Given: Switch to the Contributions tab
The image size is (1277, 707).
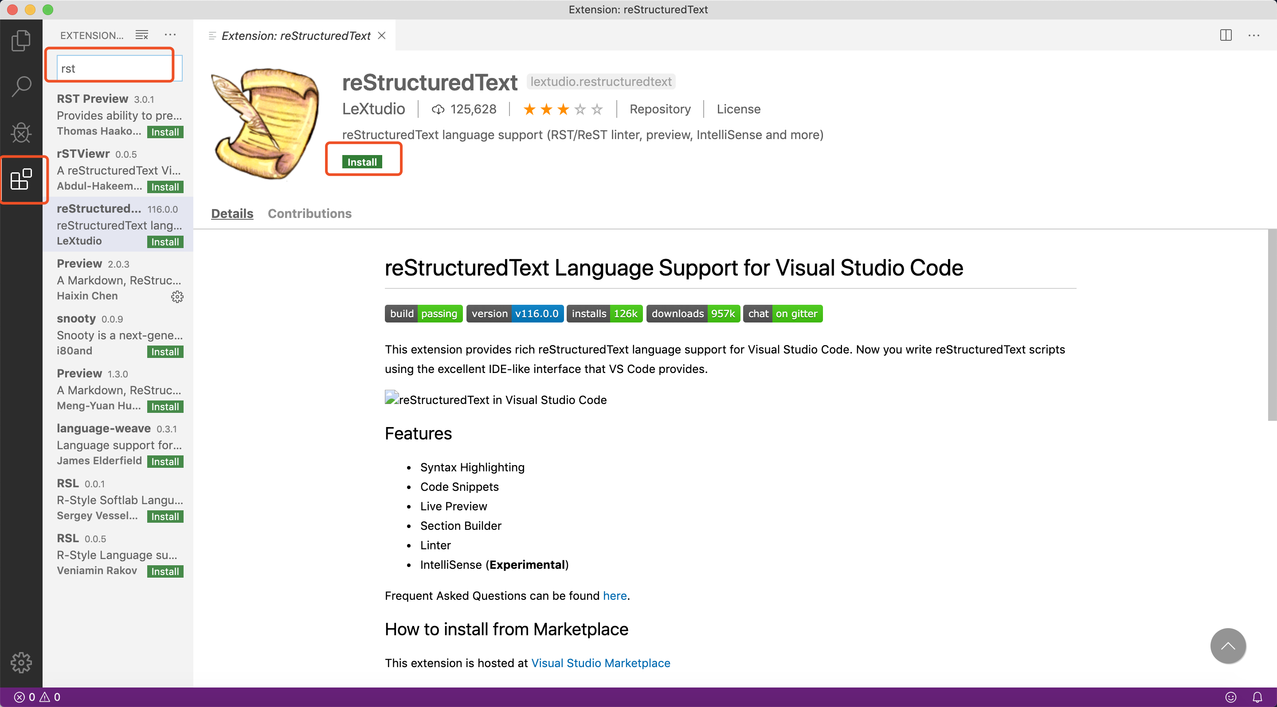Looking at the screenshot, I should 309,214.
